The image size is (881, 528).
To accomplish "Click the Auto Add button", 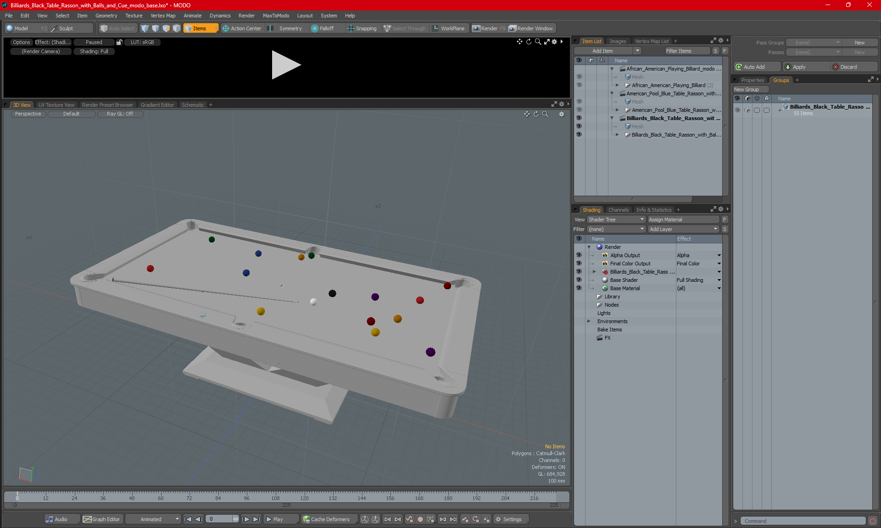I will [x=758, y=67].
